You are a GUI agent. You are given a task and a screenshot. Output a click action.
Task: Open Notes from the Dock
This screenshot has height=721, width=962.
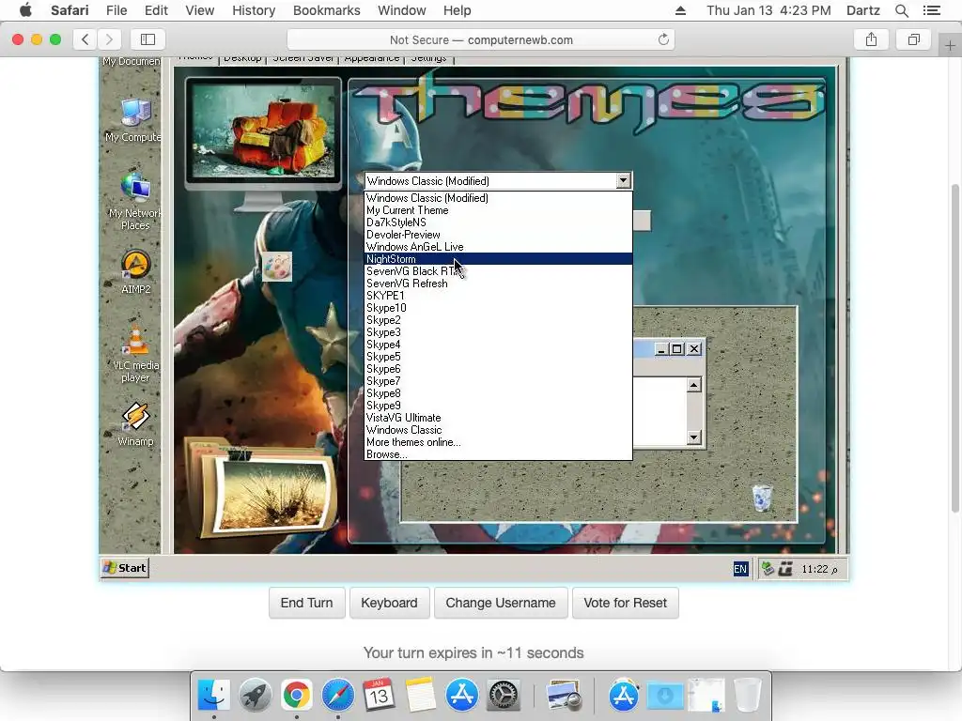[x=420, y=696]
